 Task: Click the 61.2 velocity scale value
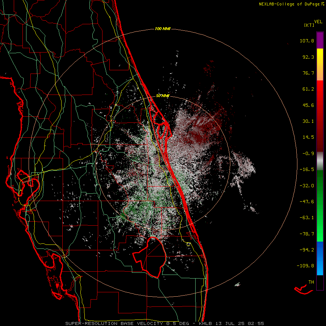click(308, 89)
